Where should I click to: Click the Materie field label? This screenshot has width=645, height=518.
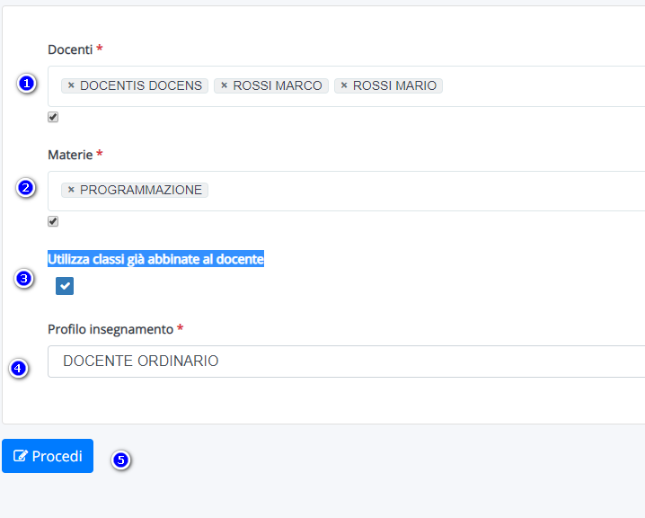(x=70, y=155)
